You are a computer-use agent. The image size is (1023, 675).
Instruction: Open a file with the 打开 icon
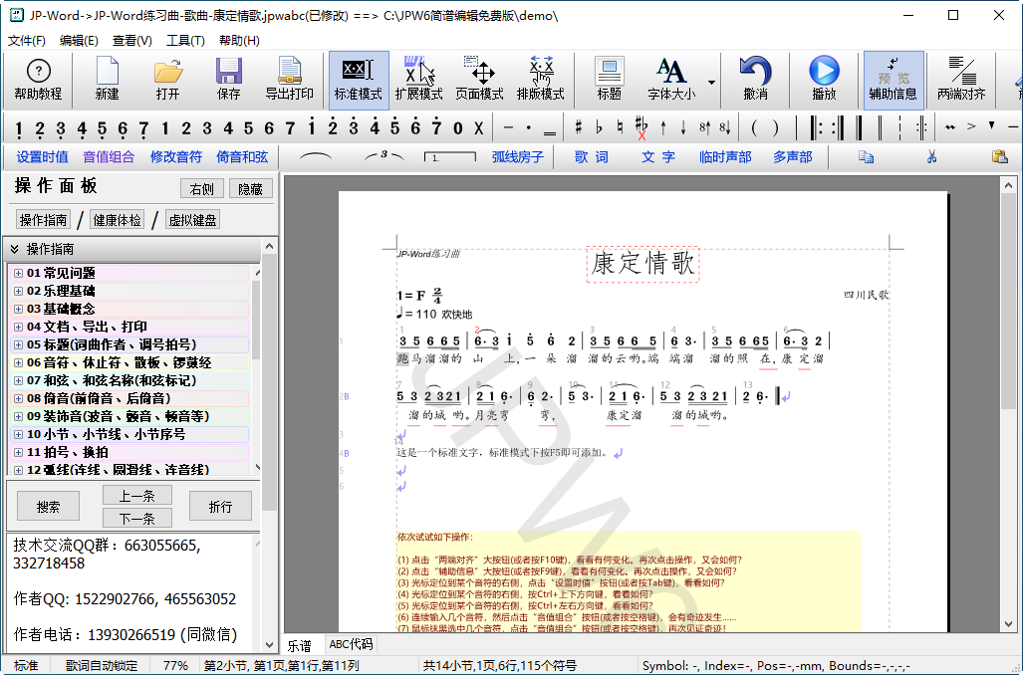pos(167,80)
